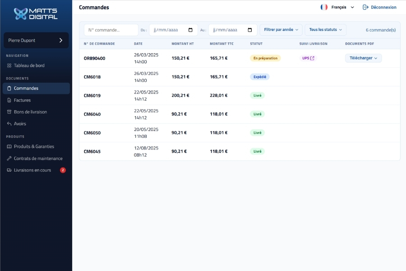Screen dimensions: 406x271
Task: Open Filtrer par année dropdown
Action: 281,30
